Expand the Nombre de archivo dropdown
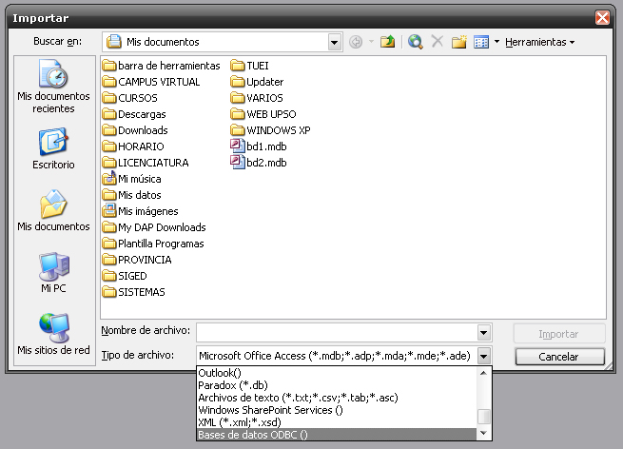 point(483,333)
